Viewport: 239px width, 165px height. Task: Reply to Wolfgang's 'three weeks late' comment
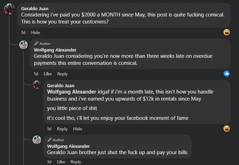pyautogui.click(x=62, y=74)
